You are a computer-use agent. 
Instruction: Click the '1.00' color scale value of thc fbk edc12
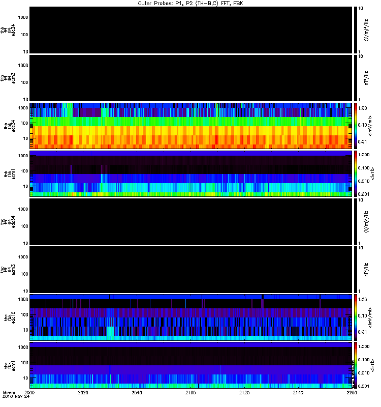point(363,300)
